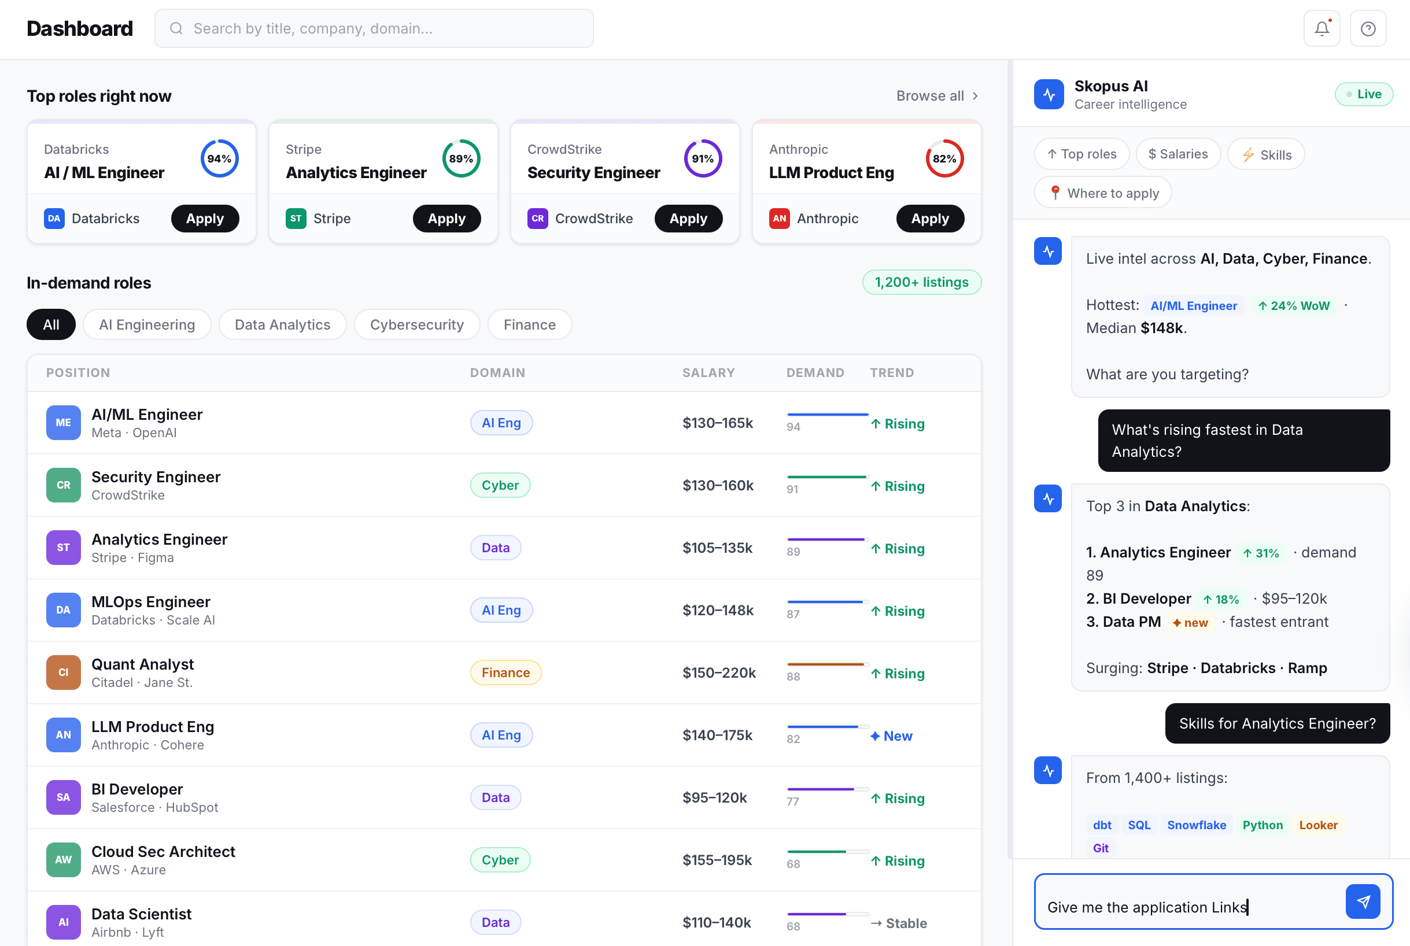Click the demand bar for Quant Analyst

point(828,664)
